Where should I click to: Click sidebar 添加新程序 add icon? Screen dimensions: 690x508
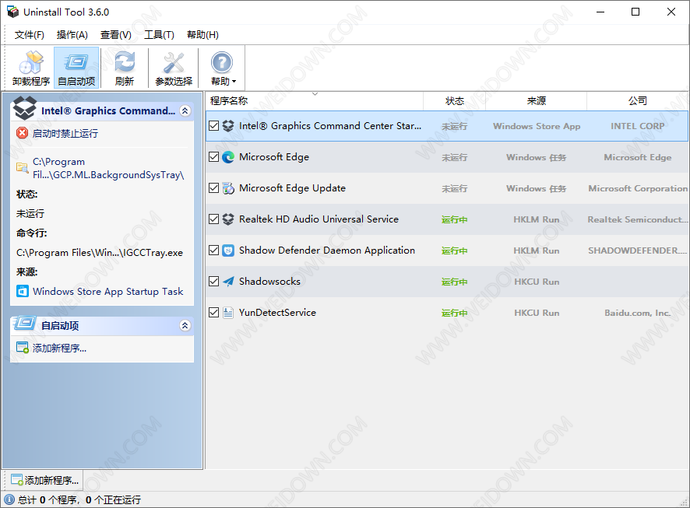click(x=23, y=348)
